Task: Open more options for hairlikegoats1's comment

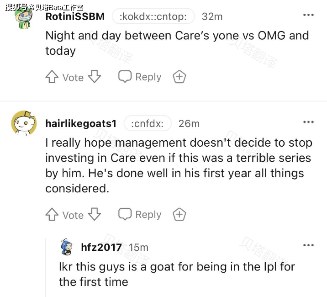Action: pos(308,122)
